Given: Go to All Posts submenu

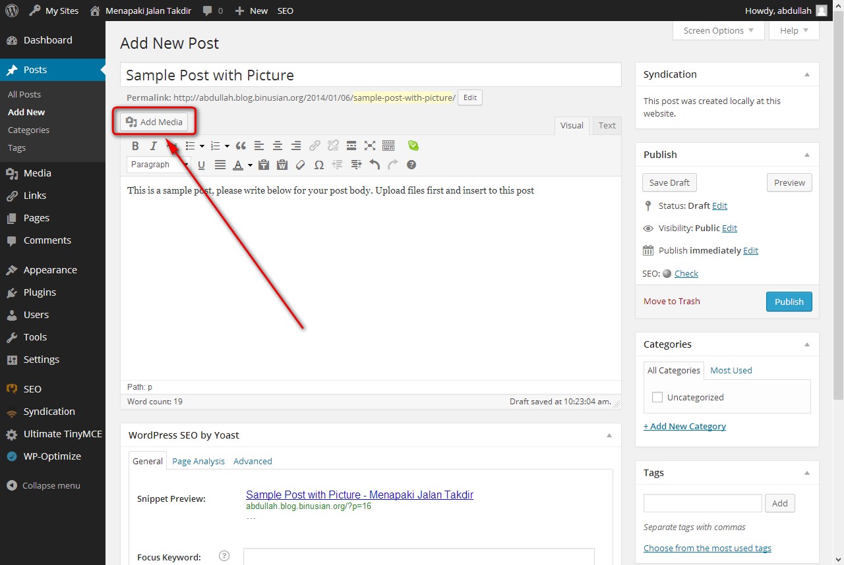Looking at the screenshot, I should tap(24, 94).
